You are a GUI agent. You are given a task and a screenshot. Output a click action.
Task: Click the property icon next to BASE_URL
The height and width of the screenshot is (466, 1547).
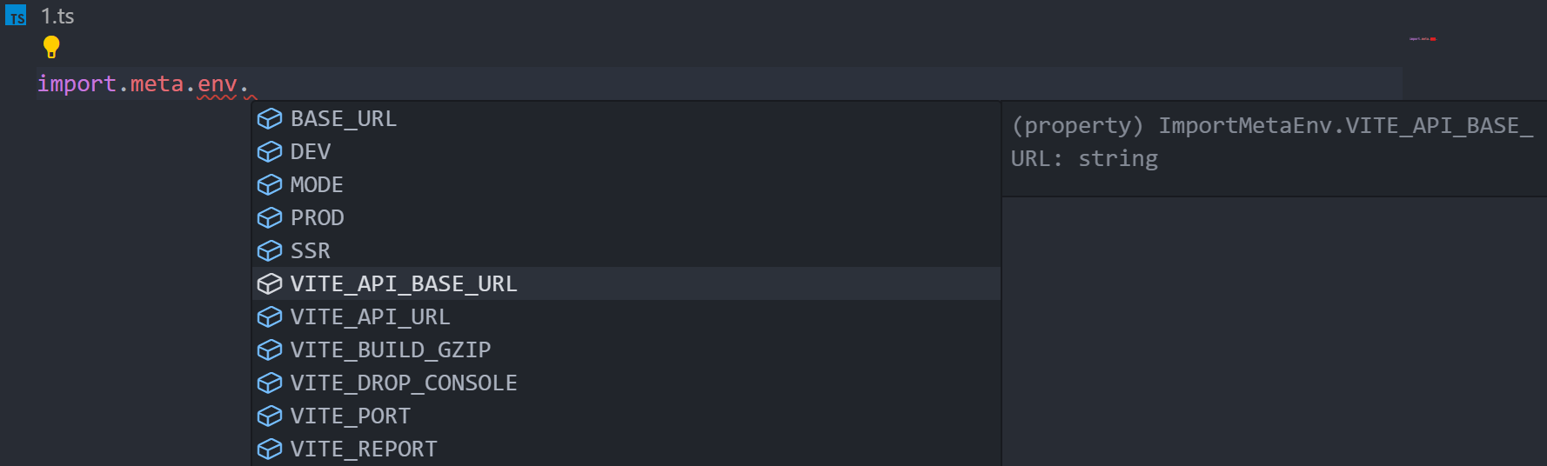point(270,118)
